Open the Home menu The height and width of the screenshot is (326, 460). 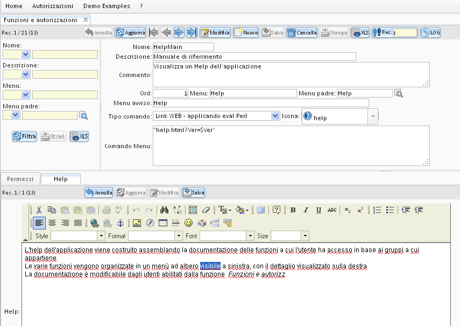coord(14,6)
